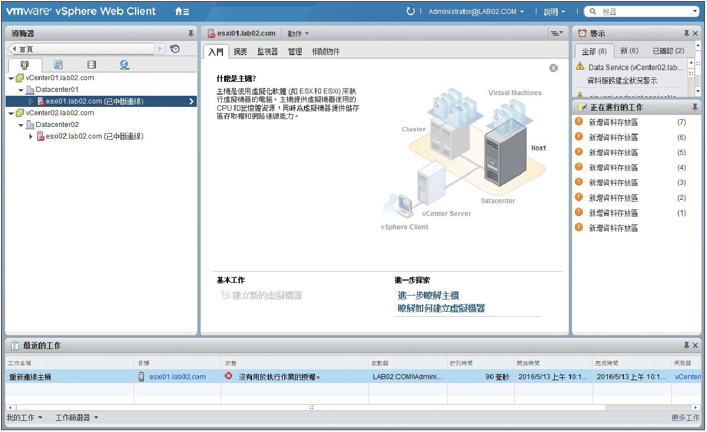
Task: Close the 最近的工作 panel
Action: (695, 346)
